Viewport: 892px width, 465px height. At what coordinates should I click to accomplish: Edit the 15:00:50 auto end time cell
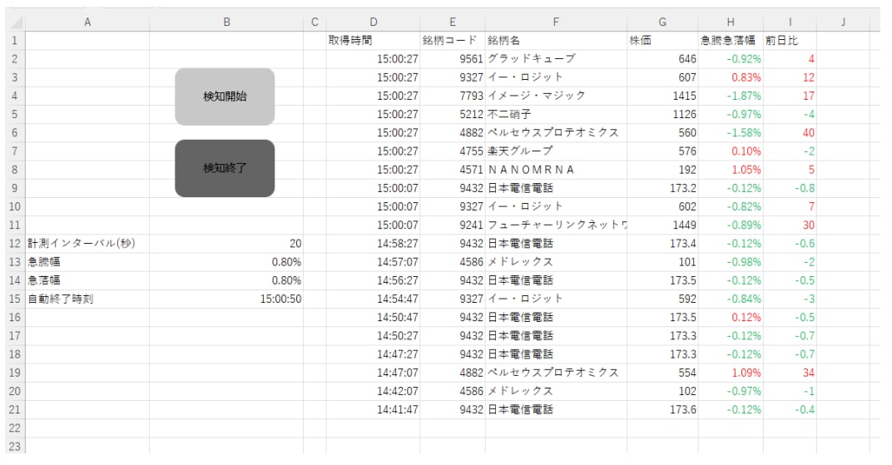(x=226, y=299)
